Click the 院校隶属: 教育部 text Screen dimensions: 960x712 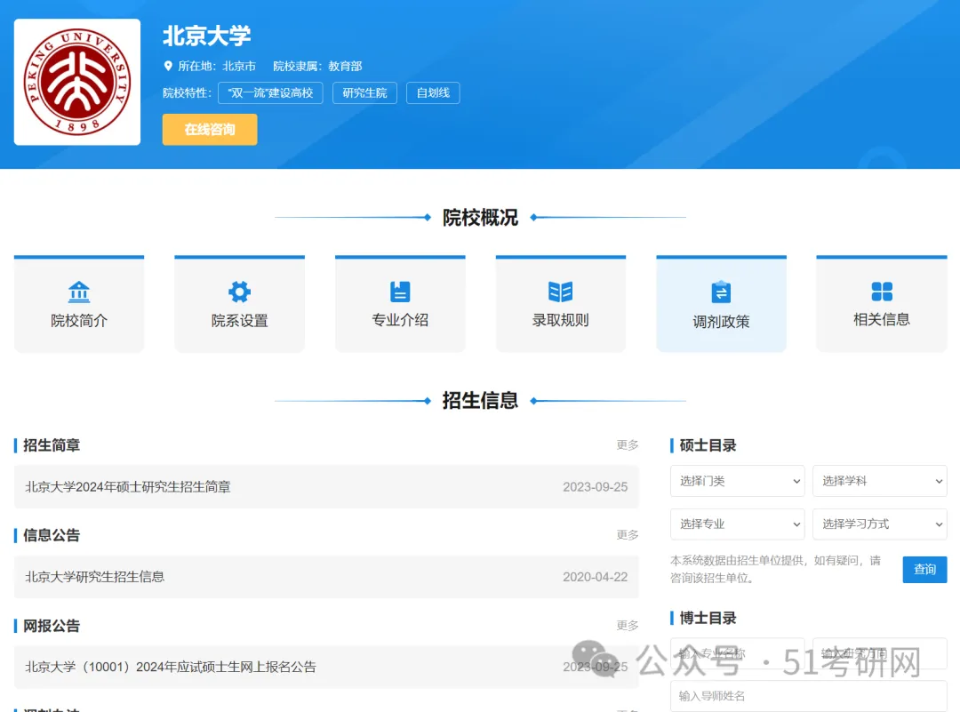(317, 66)
